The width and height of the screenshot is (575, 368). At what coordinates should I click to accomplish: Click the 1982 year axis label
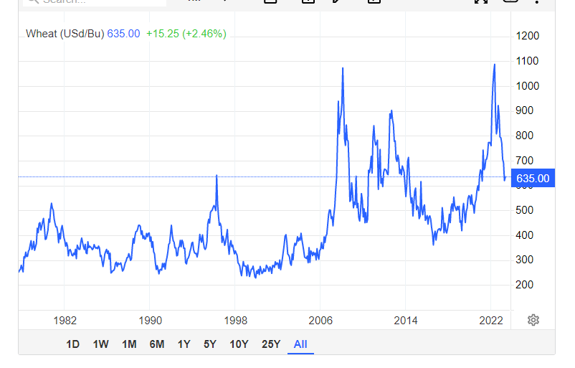[x=65, y=321]
